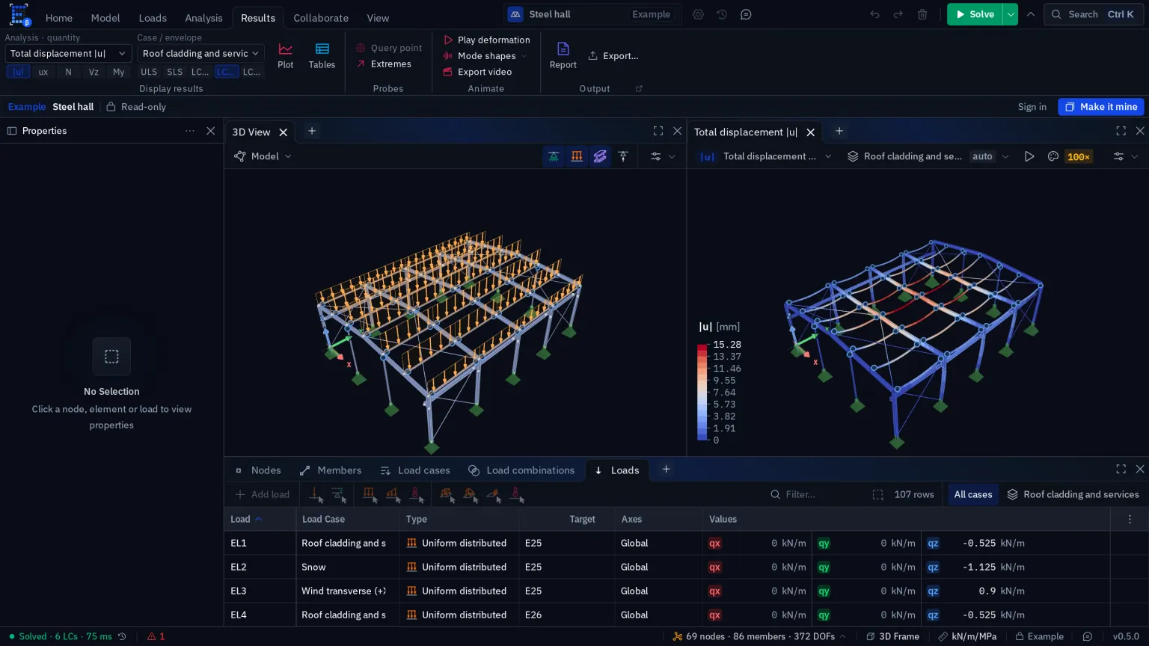Image resolution: width=1149 pixels, height=646 pixels.
Task: Select the N axial force chip
Action: (68, 72)
